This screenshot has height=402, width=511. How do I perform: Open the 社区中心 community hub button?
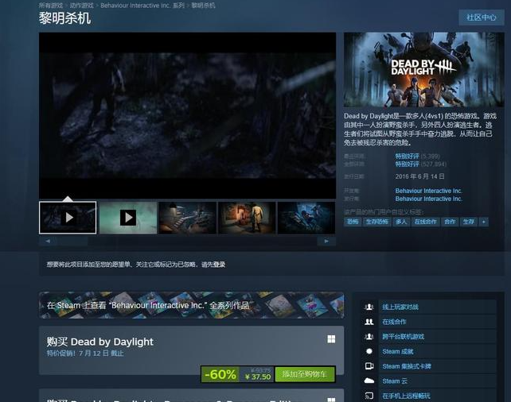(x=482, y=17)
